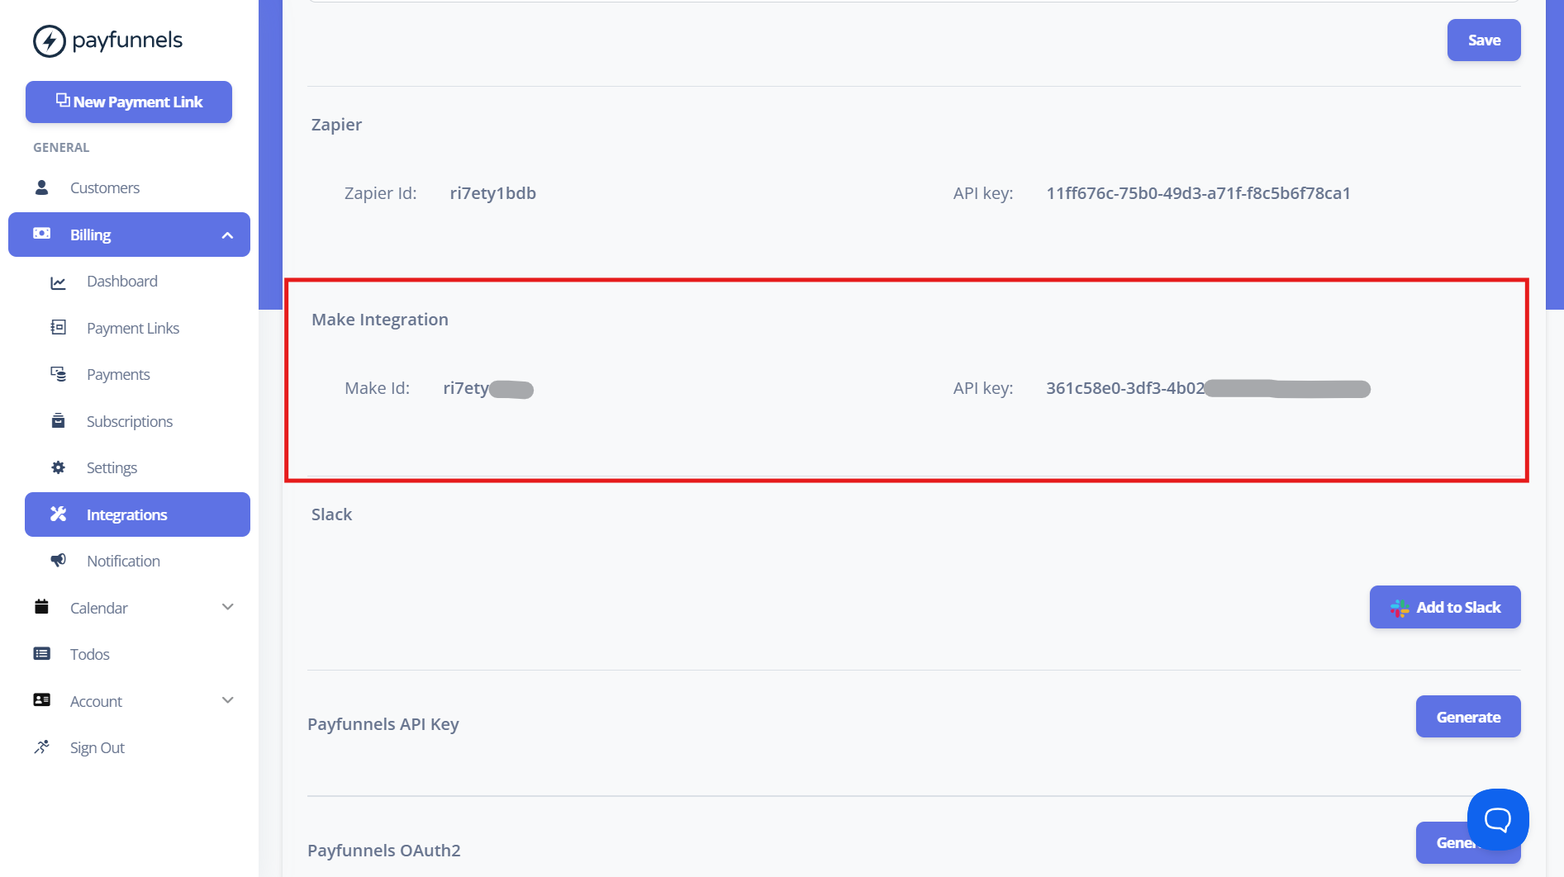Click the Notification megaphone icon

pyautogui.click(x=58, y=560)
